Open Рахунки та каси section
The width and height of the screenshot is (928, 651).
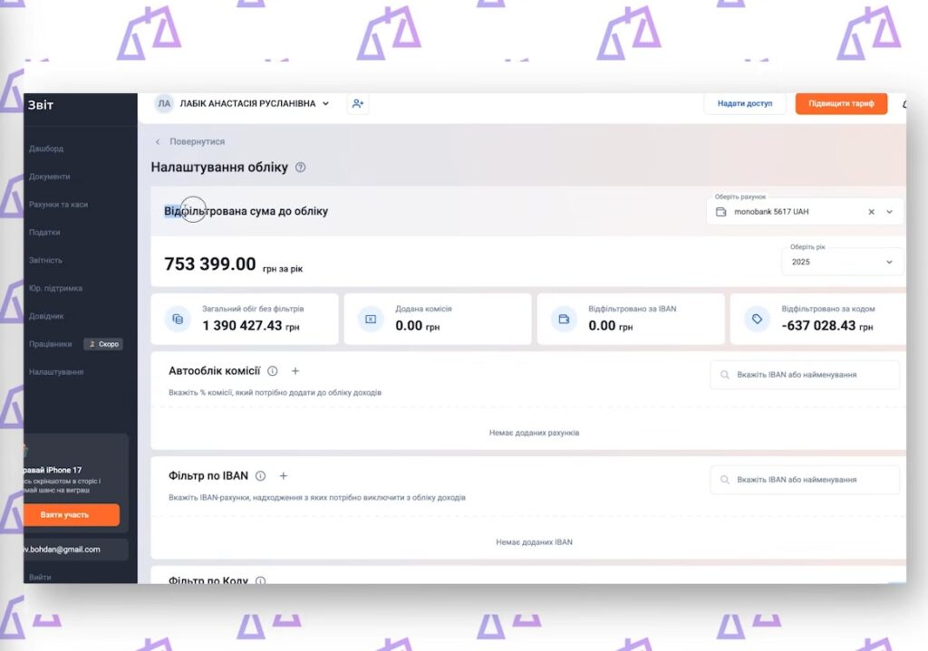coord(58,205)
